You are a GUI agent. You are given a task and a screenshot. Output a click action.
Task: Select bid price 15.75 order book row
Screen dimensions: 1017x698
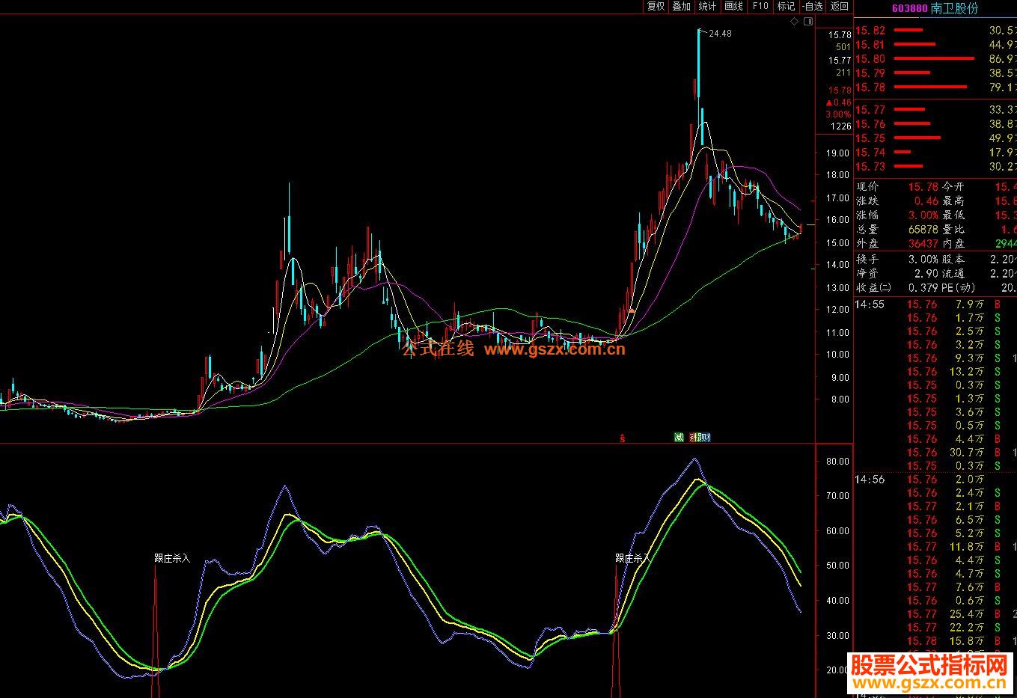pyautogui.click(x=935, y=138)
